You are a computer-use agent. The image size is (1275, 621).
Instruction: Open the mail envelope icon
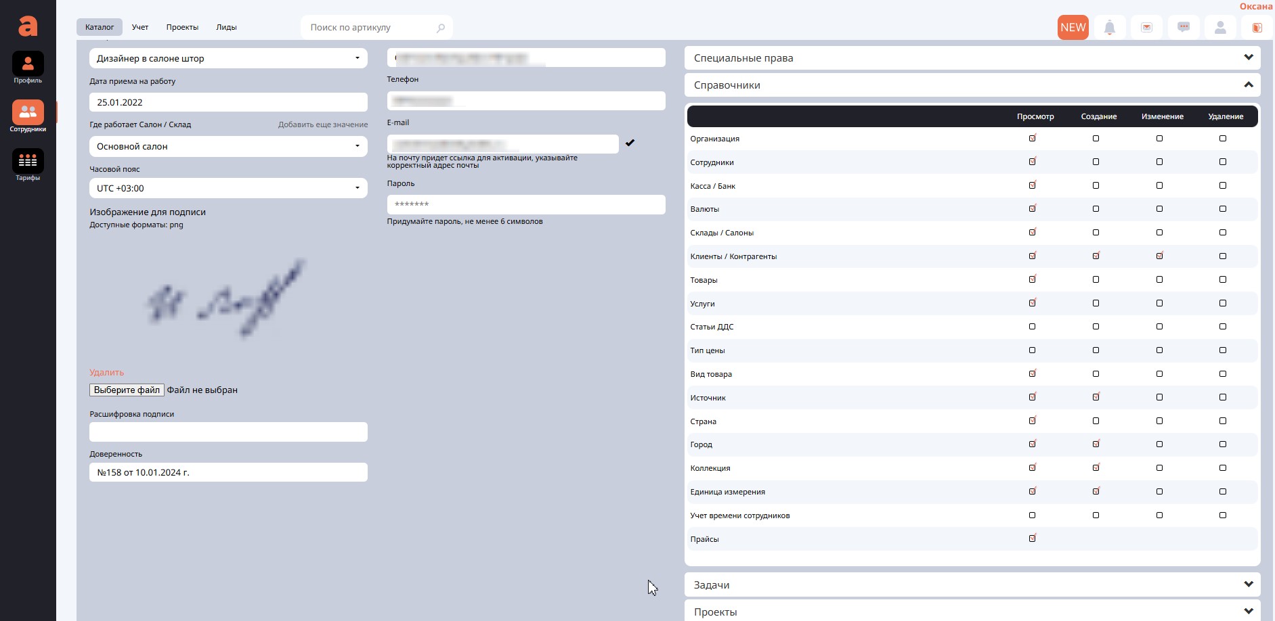coord(1146,28)
